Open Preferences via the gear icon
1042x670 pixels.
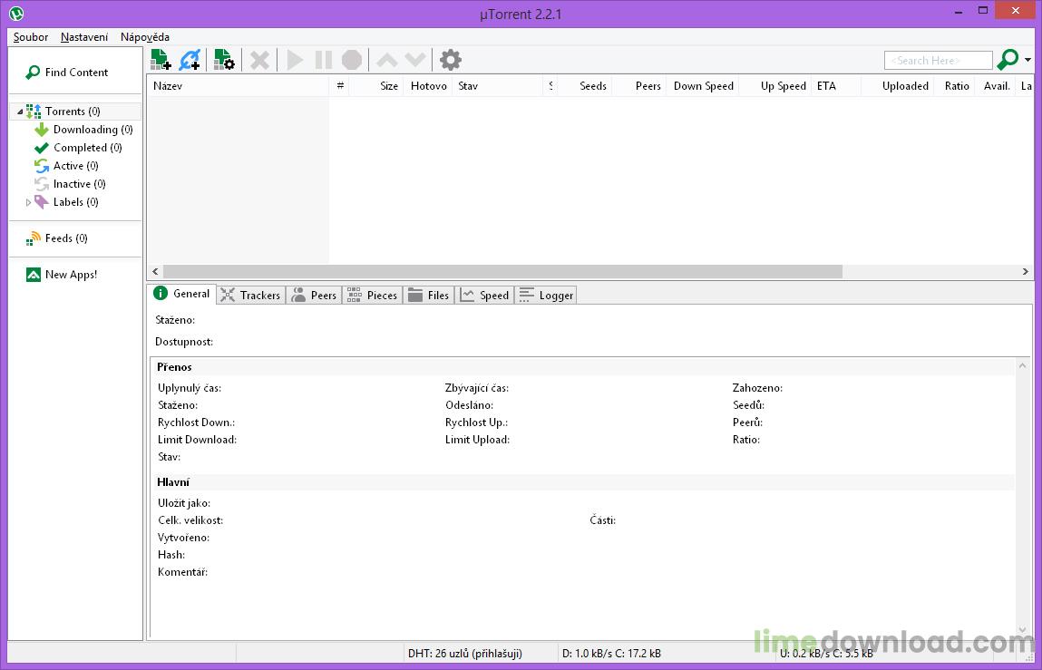point(451,60)
